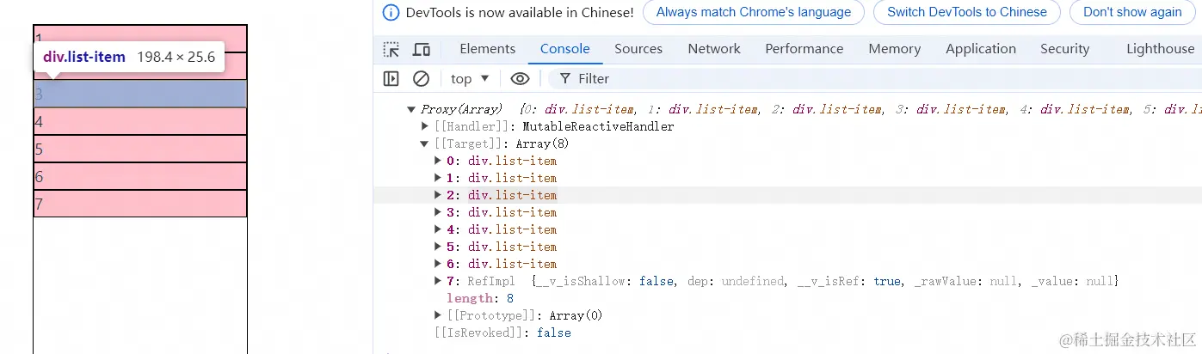Click list item 7 on page
This screenshot has width=1202, height=354.
[x=140, y=204]
